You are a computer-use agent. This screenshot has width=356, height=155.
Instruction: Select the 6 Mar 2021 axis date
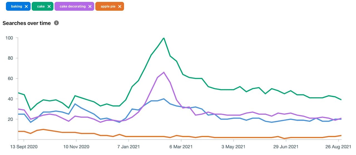click(181, 147)
